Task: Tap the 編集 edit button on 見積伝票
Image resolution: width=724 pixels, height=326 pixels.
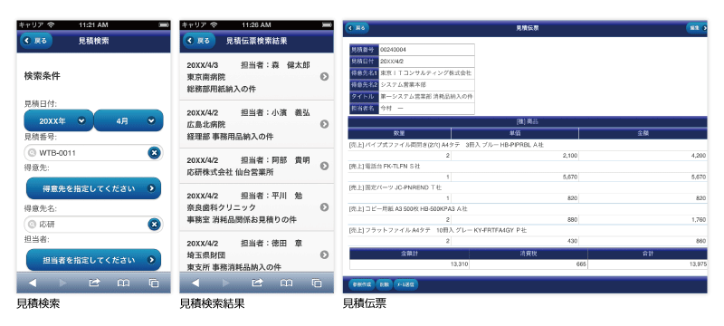Action: click(697, 28)
